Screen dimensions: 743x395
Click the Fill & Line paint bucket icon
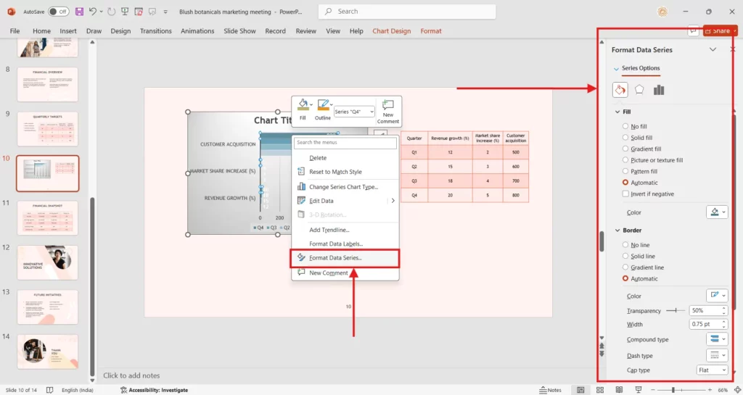[x=620, y=90]
